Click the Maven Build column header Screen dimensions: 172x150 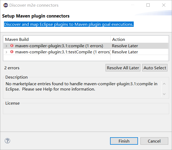point(57,40)
